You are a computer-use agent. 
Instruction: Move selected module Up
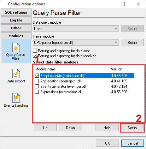click(45, 128)
